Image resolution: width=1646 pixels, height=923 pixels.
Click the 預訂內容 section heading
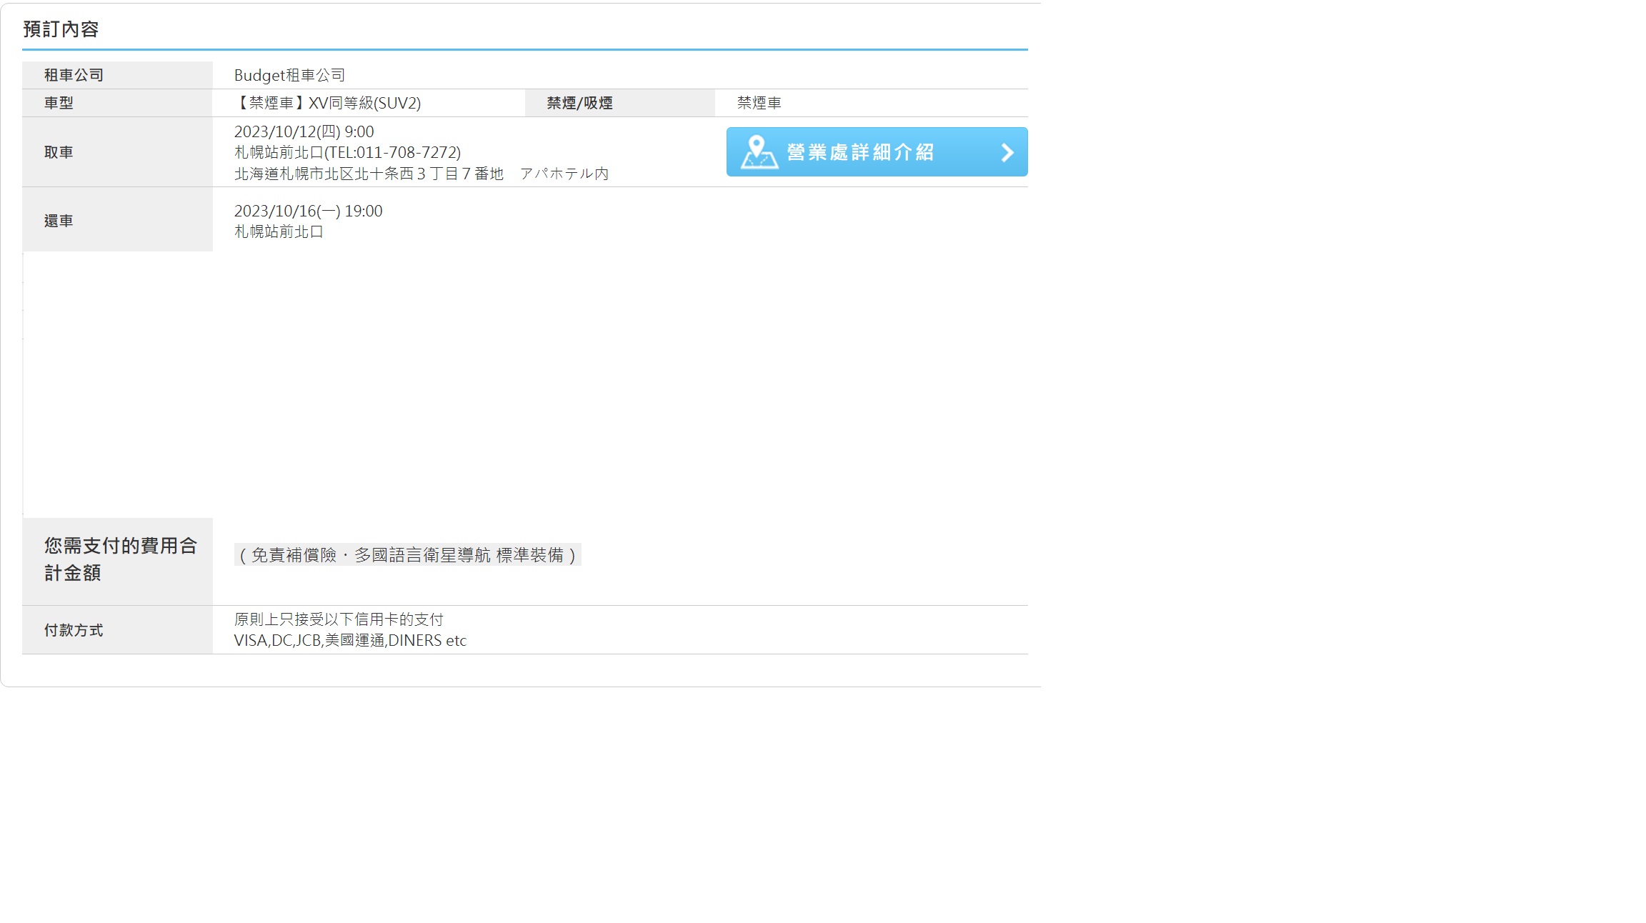click(x=61, y=29)
